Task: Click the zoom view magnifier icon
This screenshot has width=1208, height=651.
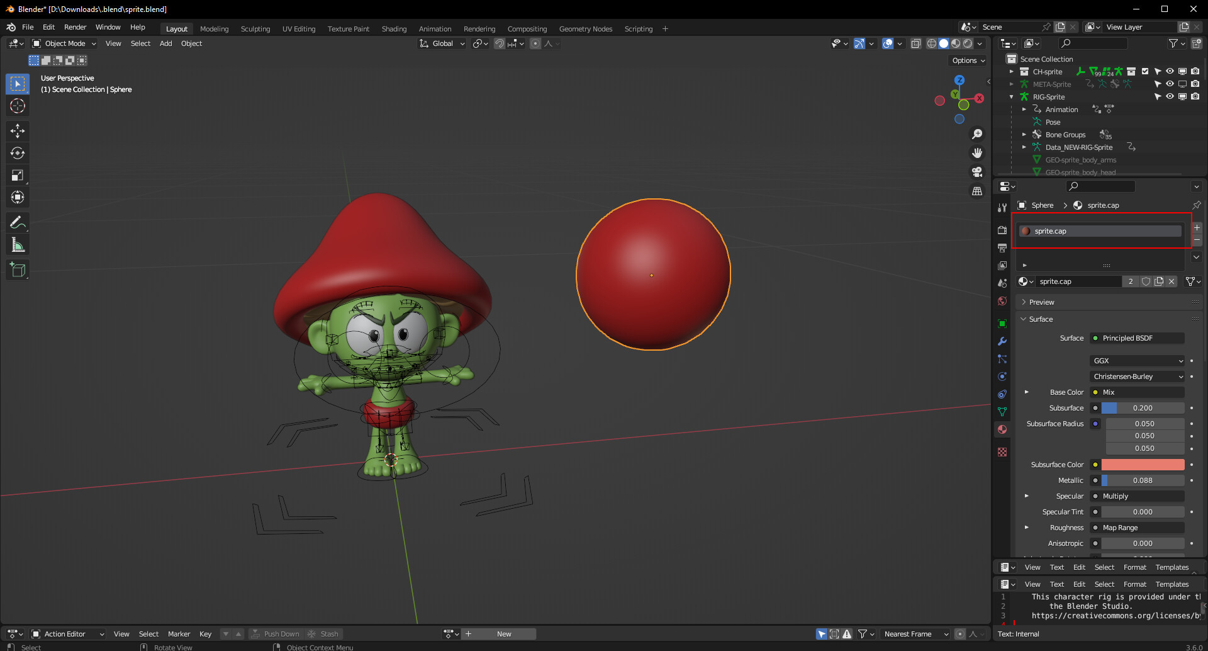Action: point(977,134)
